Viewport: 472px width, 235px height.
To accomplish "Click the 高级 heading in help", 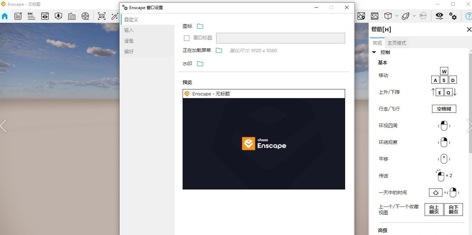I will point(383,230).
